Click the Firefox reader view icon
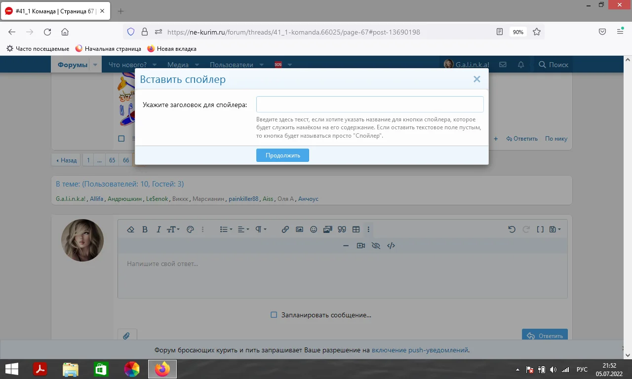The height and width of the screenshot is (379, 632). click(x=500, y=32)
